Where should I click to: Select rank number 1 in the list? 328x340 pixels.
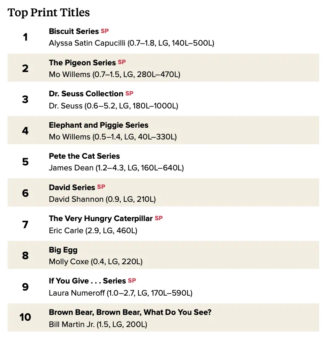(26, 37)
